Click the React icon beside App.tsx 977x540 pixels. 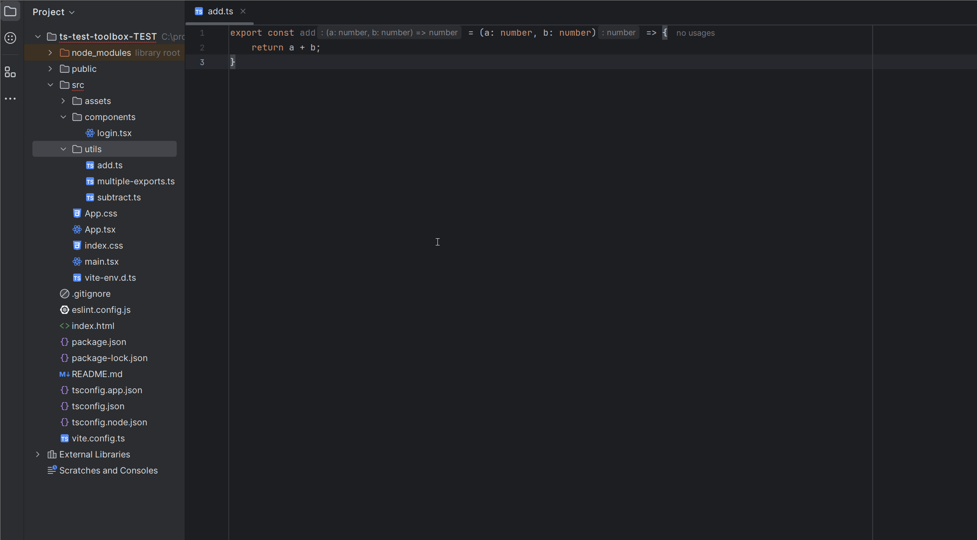tap(77, 229)
